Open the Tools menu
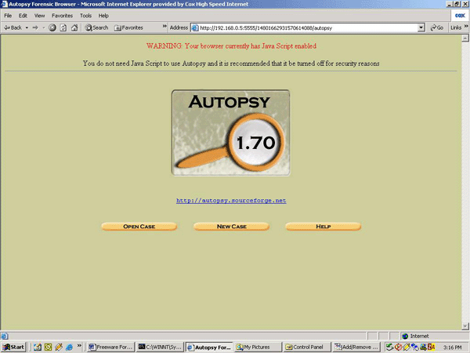The height and width of the screenshot is (353, 470). (85, 16)
